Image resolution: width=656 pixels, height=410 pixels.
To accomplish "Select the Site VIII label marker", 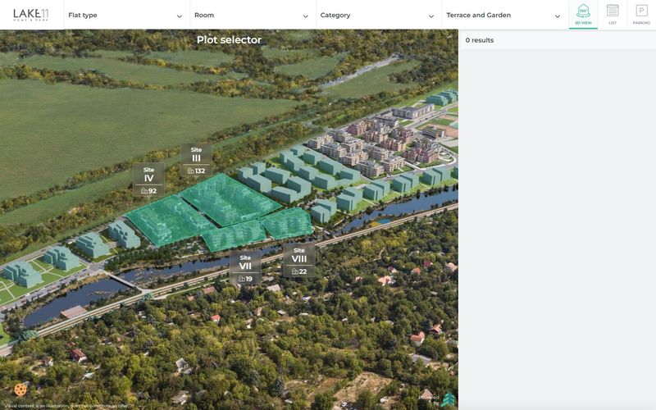I will tap(298, 260).
